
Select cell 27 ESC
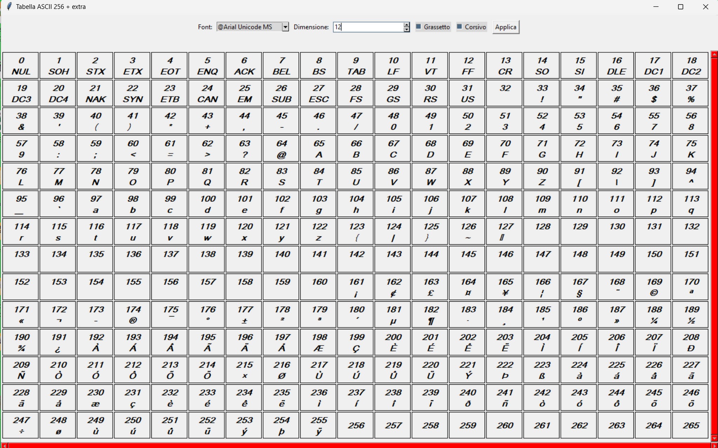click(318, 93)
